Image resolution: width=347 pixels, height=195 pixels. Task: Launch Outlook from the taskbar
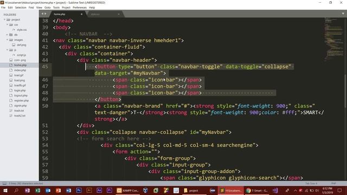(x=48, y=190)
